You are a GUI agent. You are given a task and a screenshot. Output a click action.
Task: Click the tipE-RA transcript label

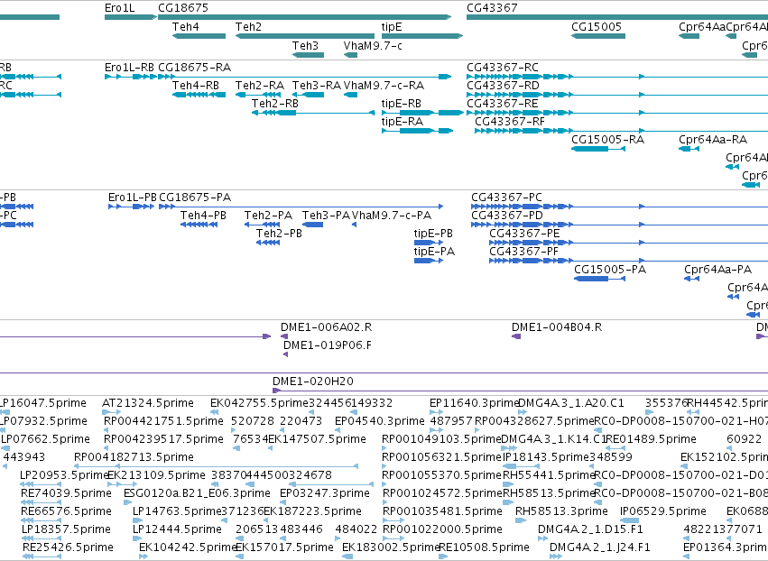click(x=403, y=122)
